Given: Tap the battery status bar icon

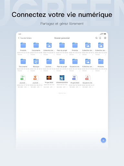Looking at the screenshot, I should click(105, 34).
